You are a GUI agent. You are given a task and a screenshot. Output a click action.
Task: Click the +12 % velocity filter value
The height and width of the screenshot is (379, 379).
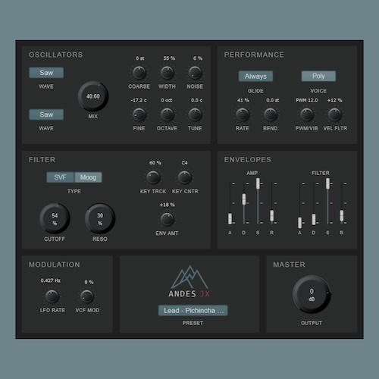pos(335,100)
